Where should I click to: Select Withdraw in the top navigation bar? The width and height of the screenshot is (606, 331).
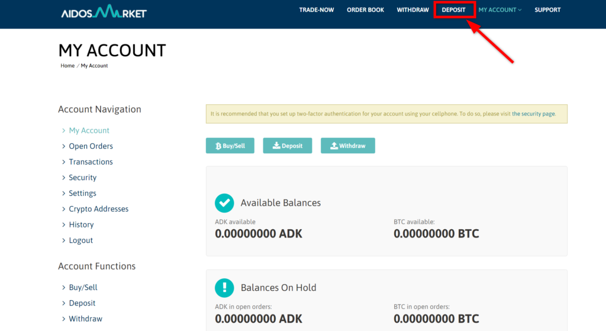tap(412, 10)
